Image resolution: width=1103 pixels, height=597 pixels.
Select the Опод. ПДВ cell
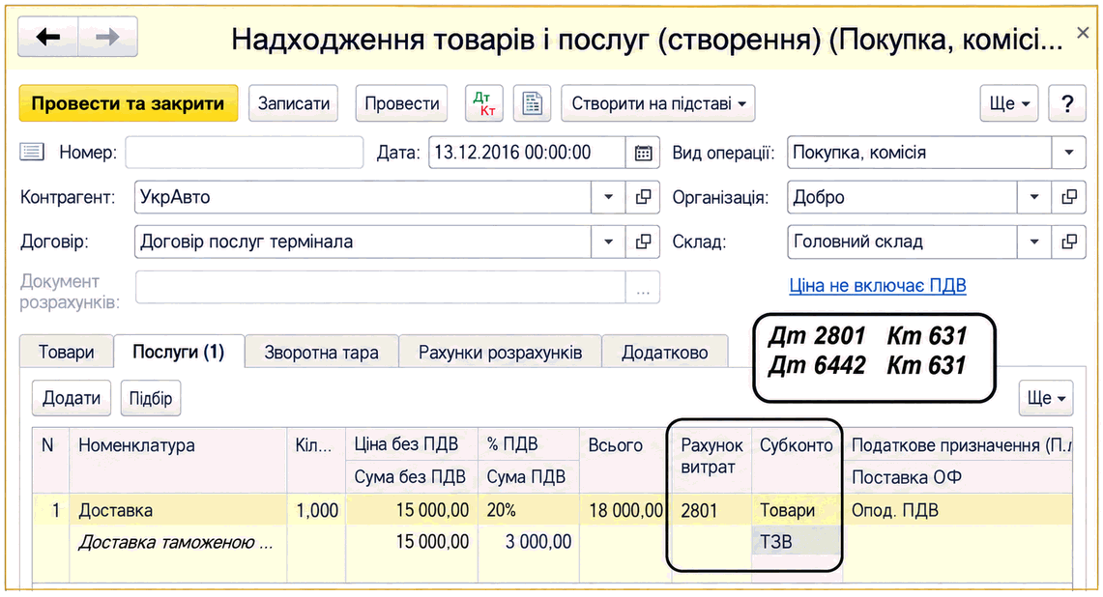point(958,510)
